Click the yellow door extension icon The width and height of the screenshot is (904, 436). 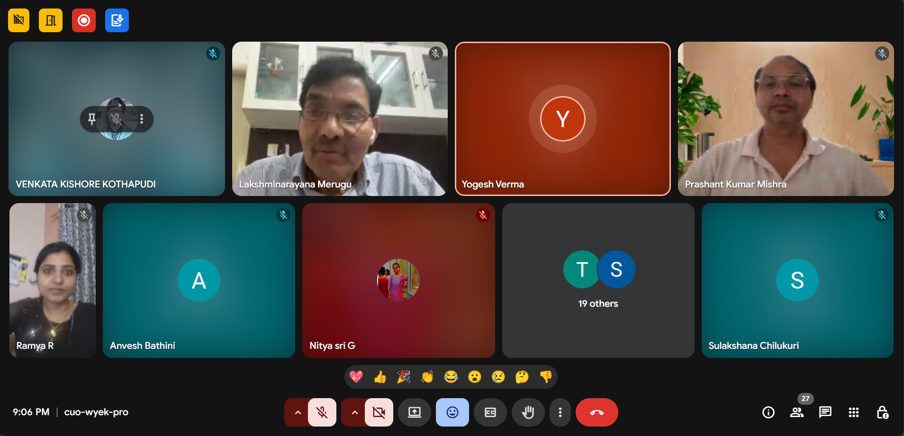[51, 20]
